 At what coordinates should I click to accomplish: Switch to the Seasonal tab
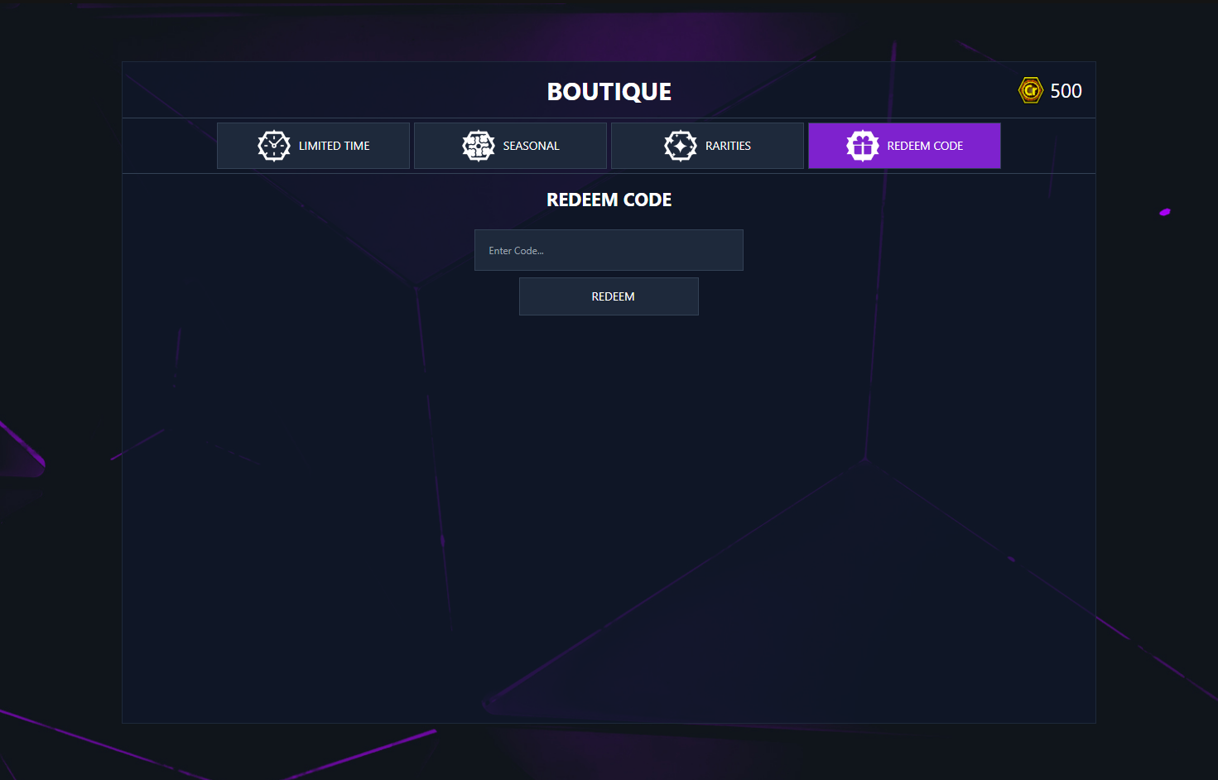pos(531,146)
